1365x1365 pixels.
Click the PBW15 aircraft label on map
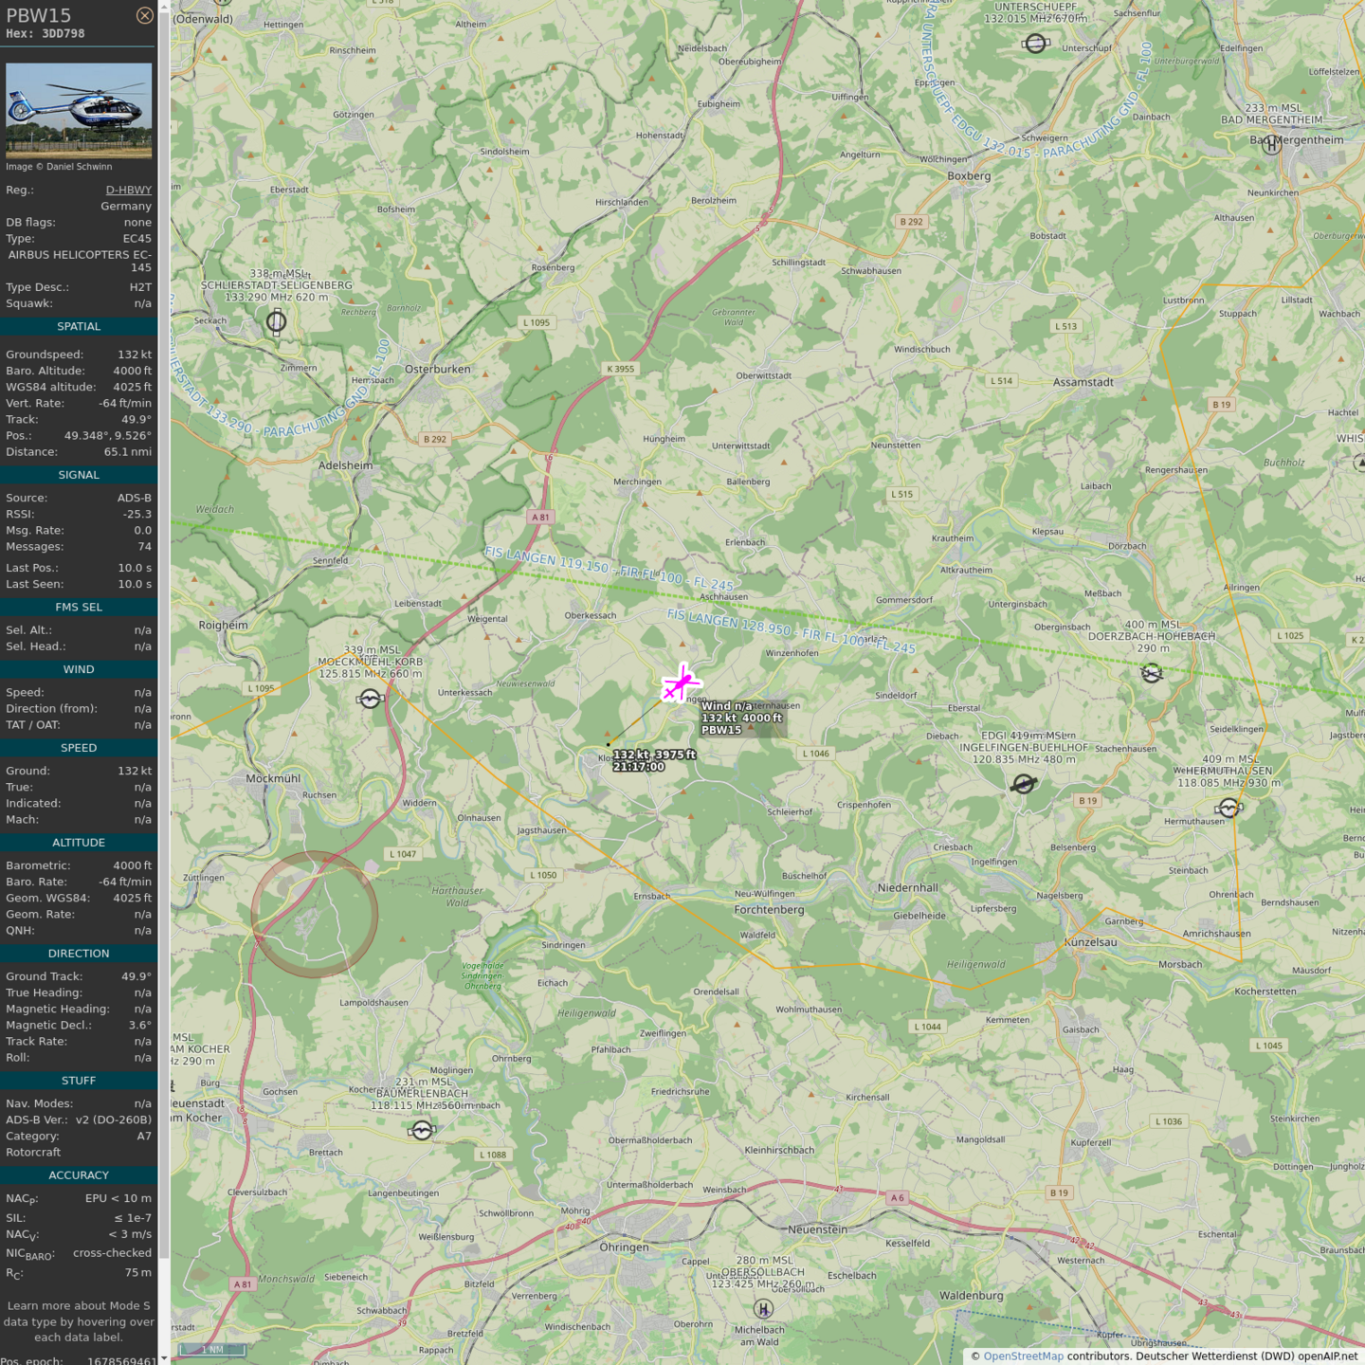(x=721, y=730)
